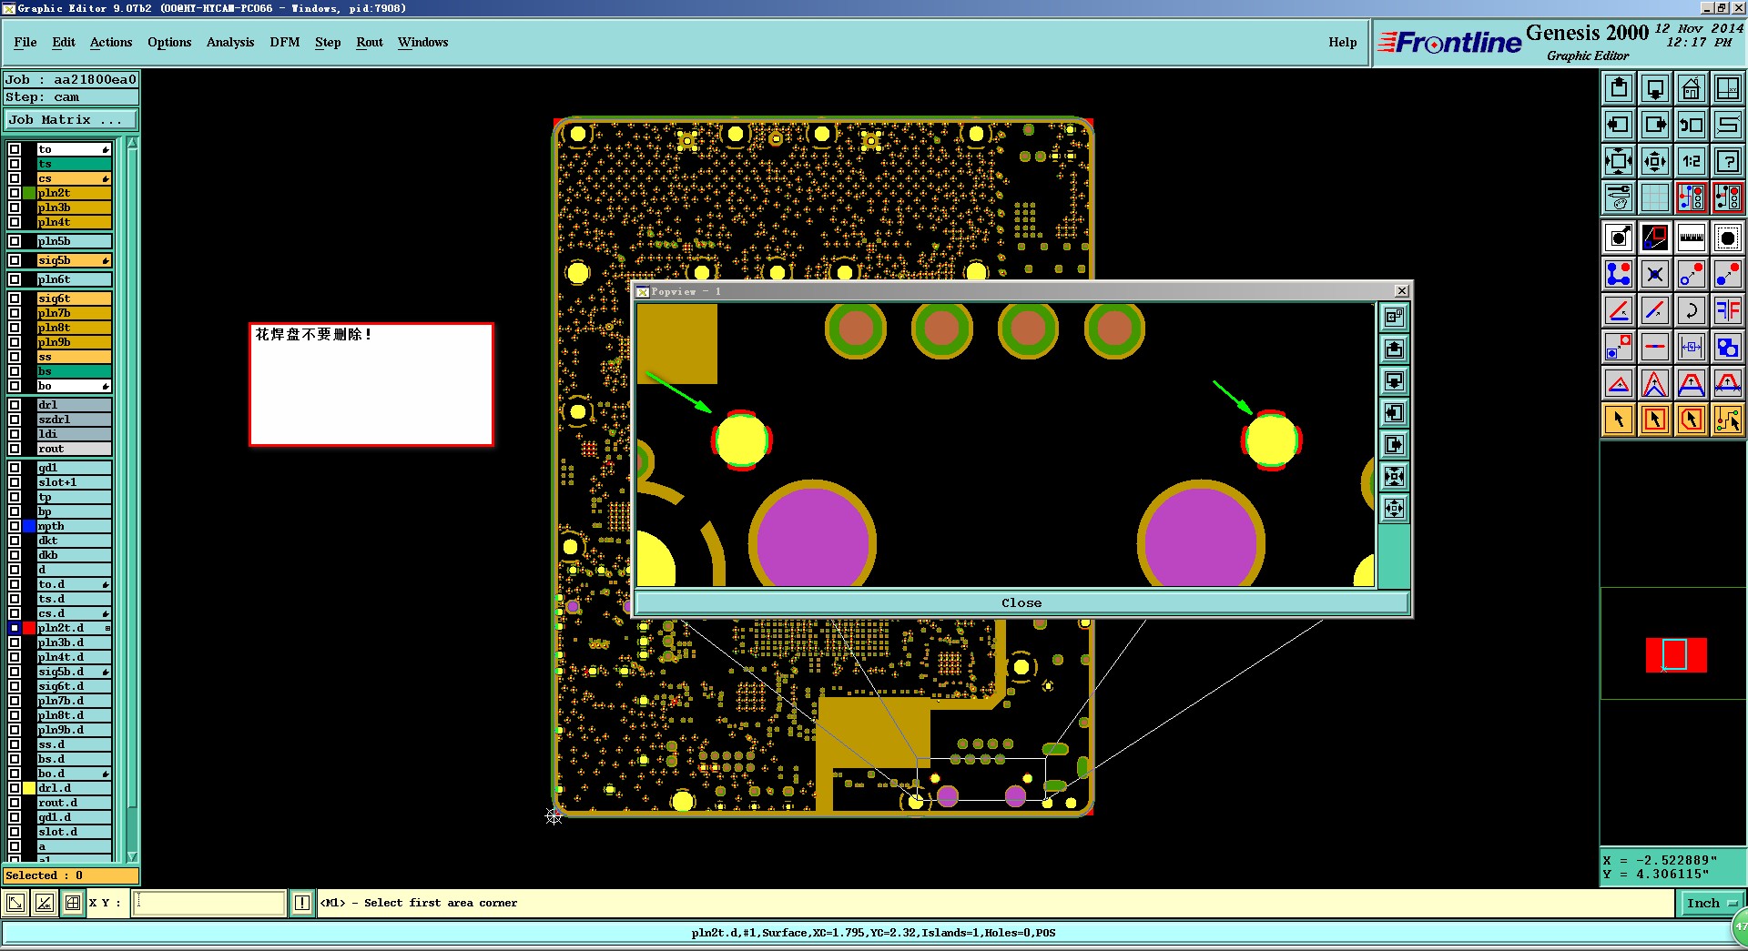Screen dimensions: 1748x951
Task: Toggle checkbox for layer drl
Action: (x=15, y=405)
